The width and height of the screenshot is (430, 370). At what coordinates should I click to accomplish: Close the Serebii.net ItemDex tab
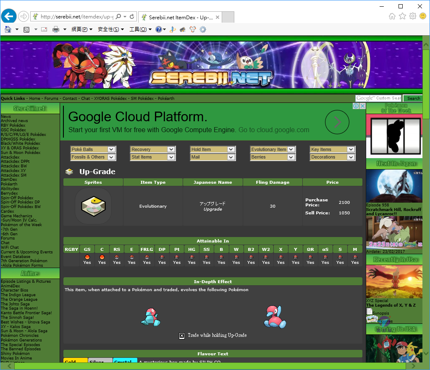click(x=218, y=17)
